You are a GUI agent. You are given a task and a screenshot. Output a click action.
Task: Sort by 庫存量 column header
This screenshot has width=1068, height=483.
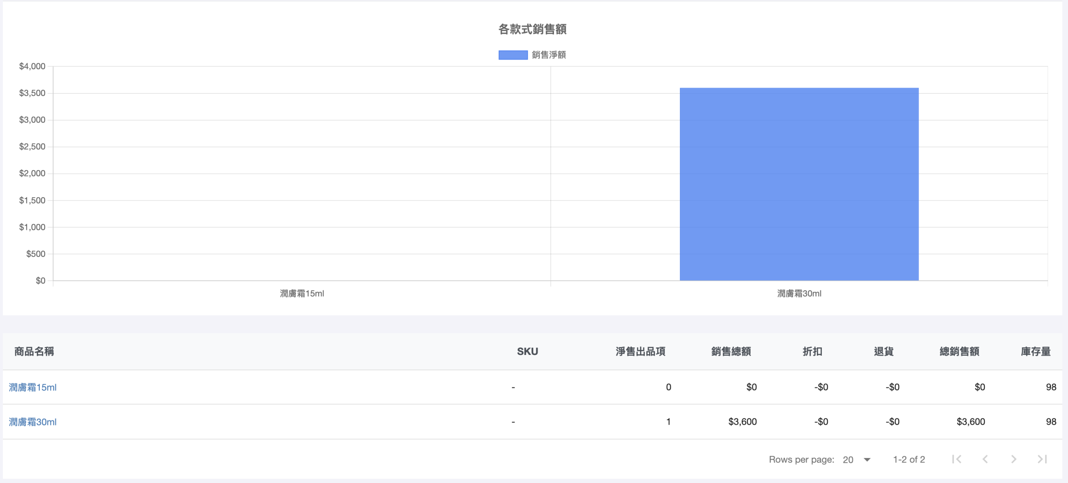point(1035,352)
